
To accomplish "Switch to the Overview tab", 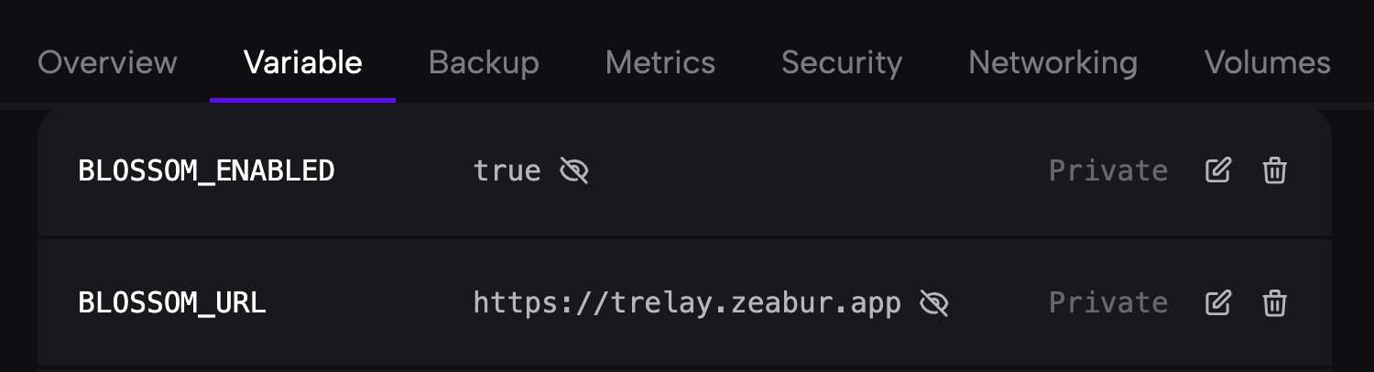I will point(107,62).
